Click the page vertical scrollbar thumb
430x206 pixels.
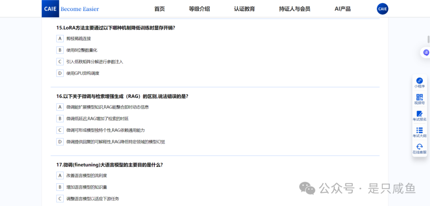(x=428, y=39)
